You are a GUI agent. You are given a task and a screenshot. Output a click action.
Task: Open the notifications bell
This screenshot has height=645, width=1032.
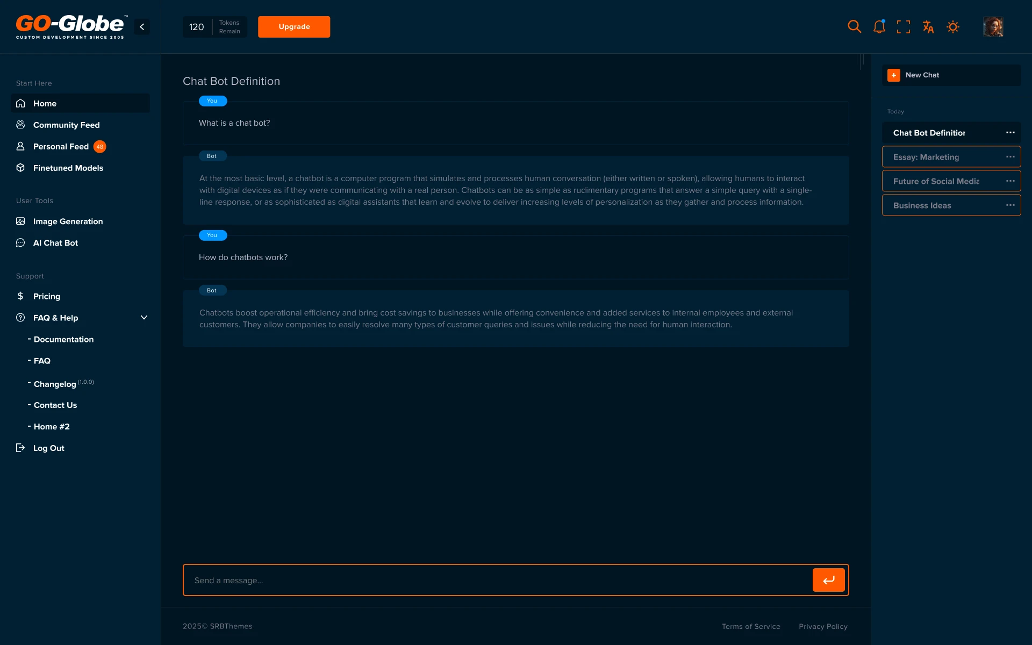[x=879, y=26]
